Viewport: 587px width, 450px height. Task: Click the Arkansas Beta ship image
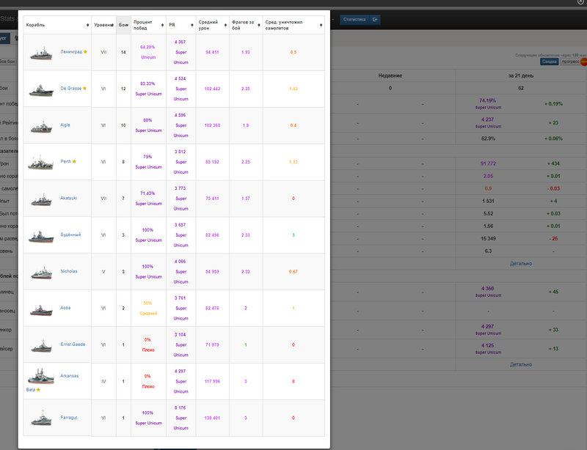pyautogui.click(x=41, y=376)
